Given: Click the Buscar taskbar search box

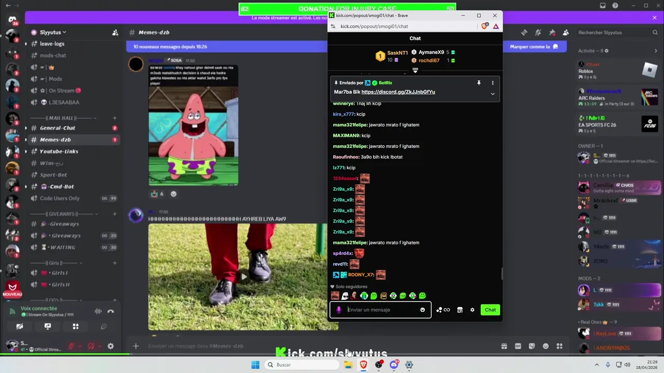Looking at the screenshot, I should coord(301,365).
